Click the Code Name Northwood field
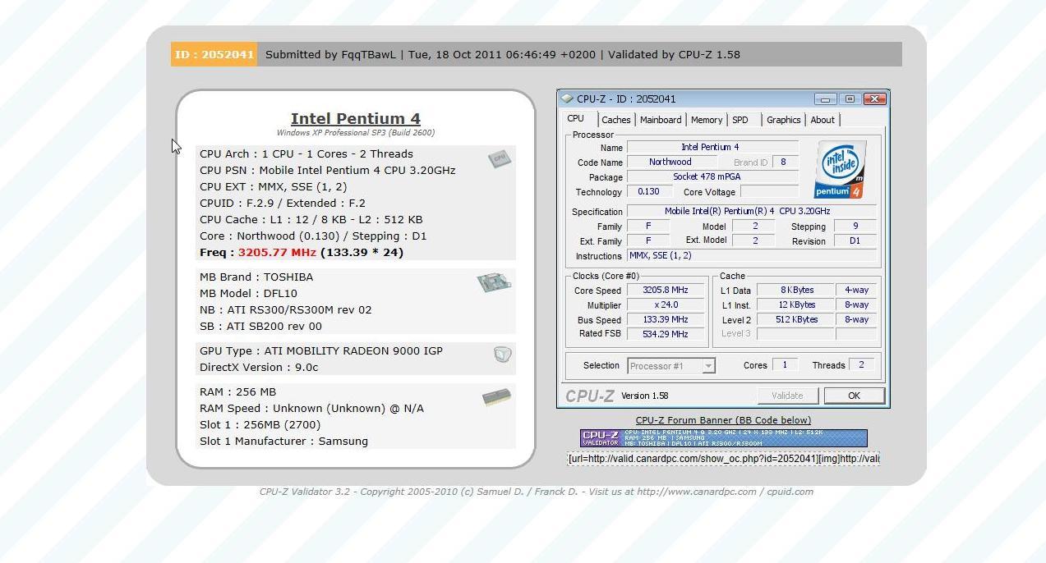This screenshot has width=1046, height=563. [x=670, y=162]
